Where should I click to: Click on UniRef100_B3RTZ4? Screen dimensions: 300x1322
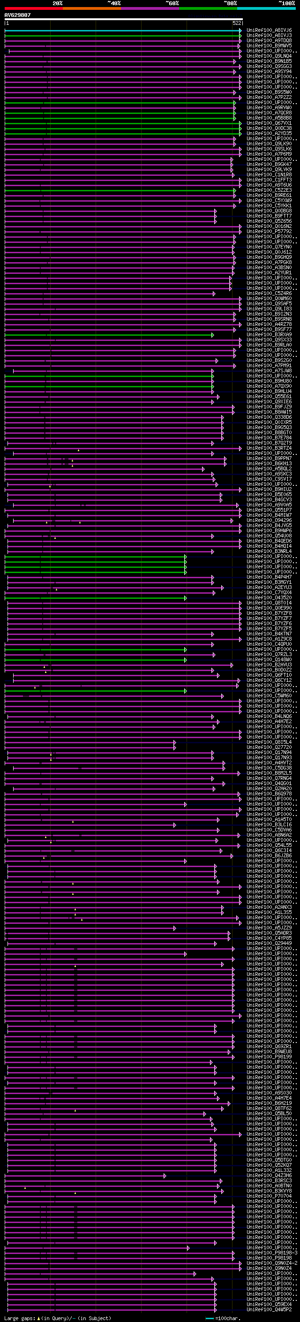tap(269, 448)
